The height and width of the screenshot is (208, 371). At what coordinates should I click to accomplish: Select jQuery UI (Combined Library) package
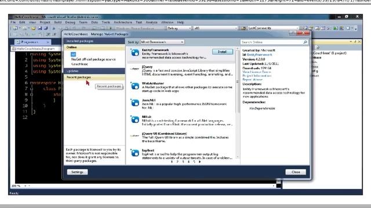coord(181,138)
